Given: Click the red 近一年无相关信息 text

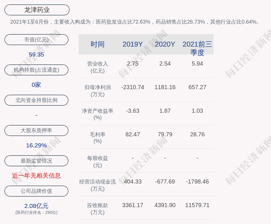Looking at the screenshot, I should click(x=36, y=176).
